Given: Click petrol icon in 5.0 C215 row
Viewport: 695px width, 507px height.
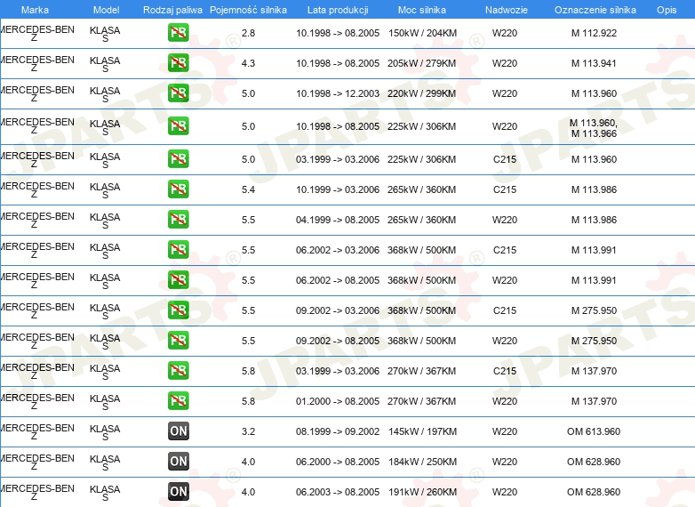Looking at the screenshot, I should click(x=178, y=159).
